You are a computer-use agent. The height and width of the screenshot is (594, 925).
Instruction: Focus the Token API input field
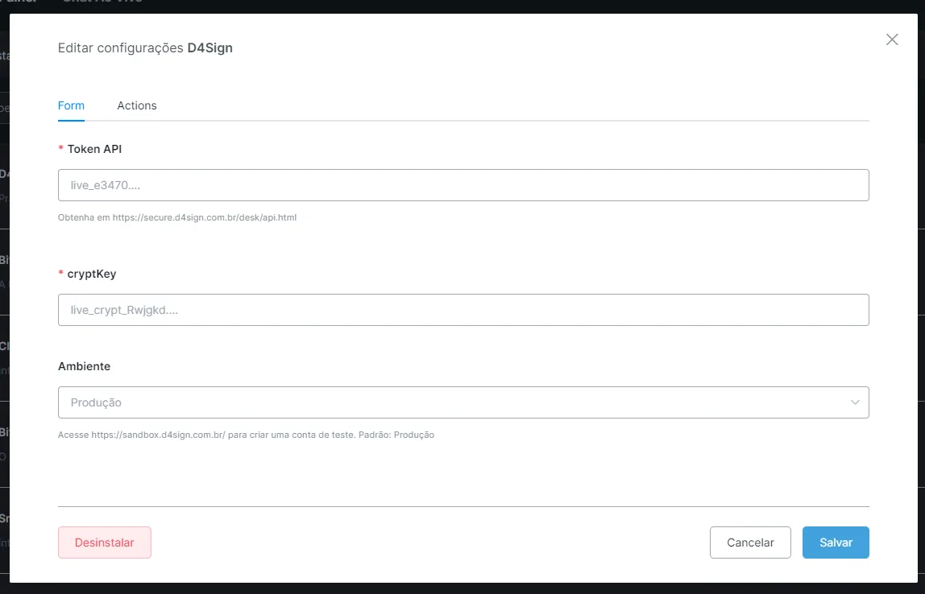click(463, 185)
